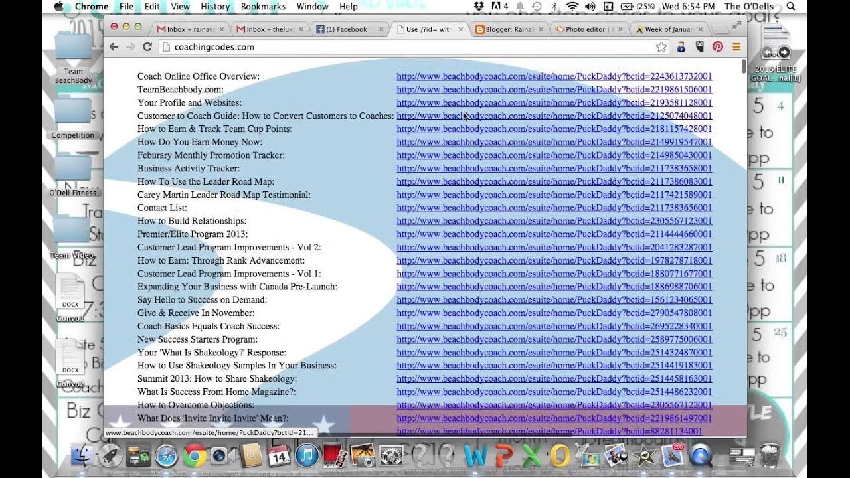Open the Bluetooth status menu
The image size is (850, 478).
[554, 7]
